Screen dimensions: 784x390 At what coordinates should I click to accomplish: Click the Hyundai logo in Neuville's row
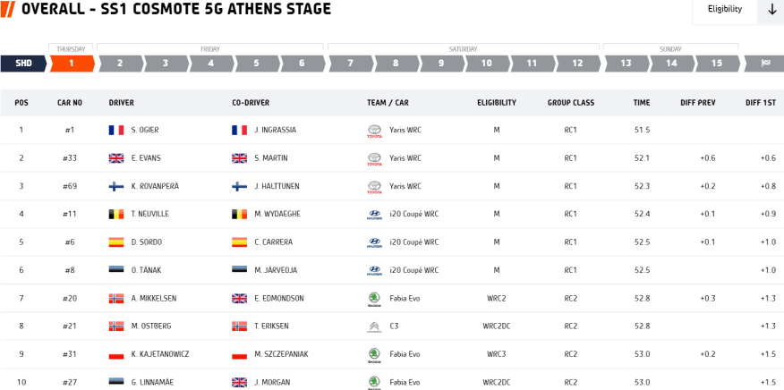(x=374, y=215)
